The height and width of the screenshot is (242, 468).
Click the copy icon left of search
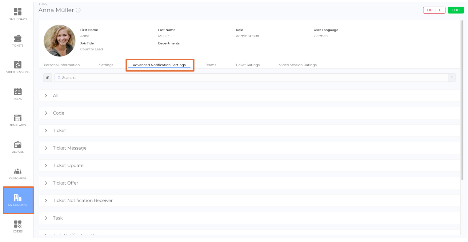[x=48, y=78]
